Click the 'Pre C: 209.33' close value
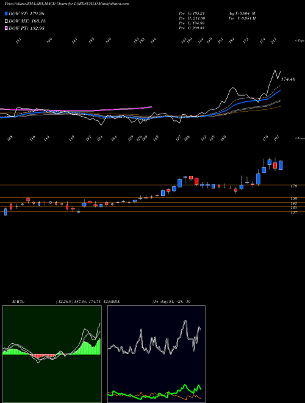This screenshot has width=305, height=403. pyautogui.click(x=192, y=28)
